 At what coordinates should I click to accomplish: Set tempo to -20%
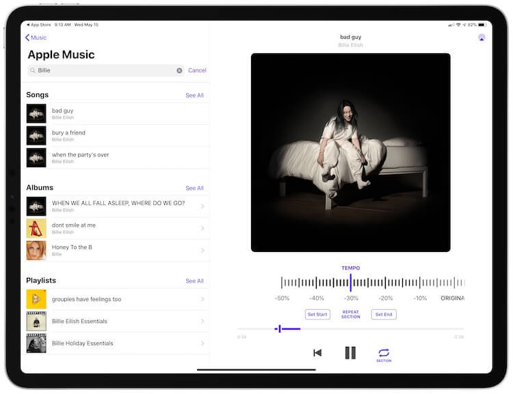pyautogui.click(x=385, y=298)
